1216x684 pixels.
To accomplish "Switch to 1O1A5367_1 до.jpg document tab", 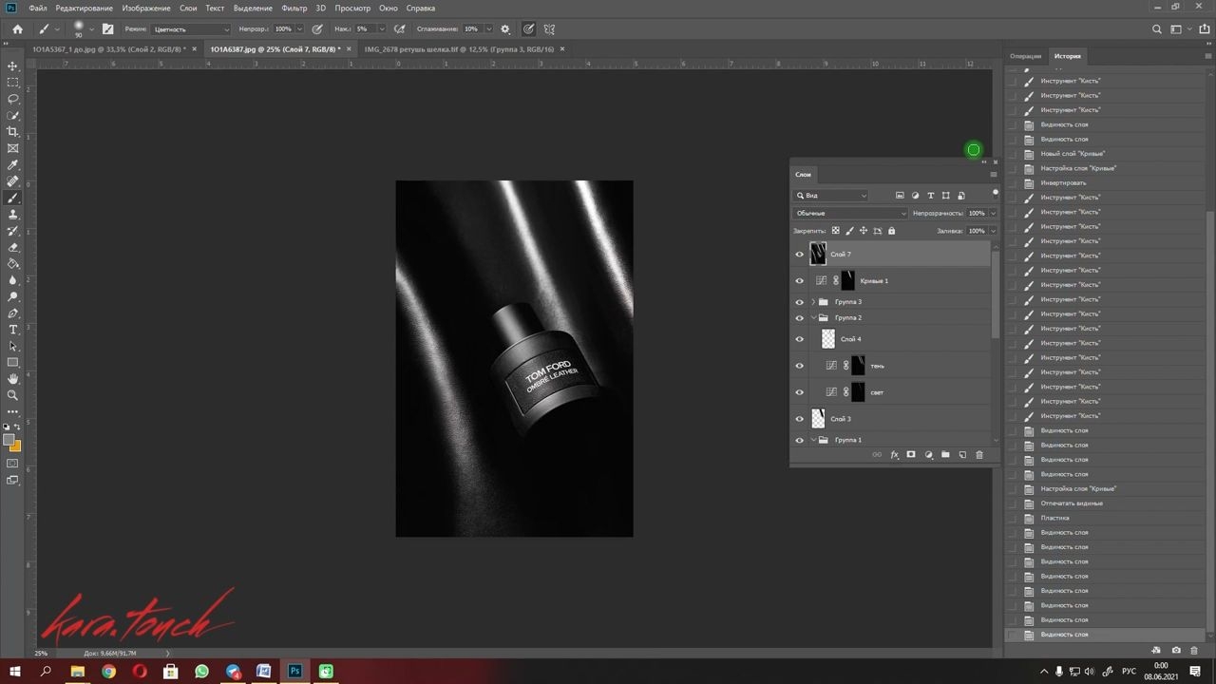I will click(109, 48).
